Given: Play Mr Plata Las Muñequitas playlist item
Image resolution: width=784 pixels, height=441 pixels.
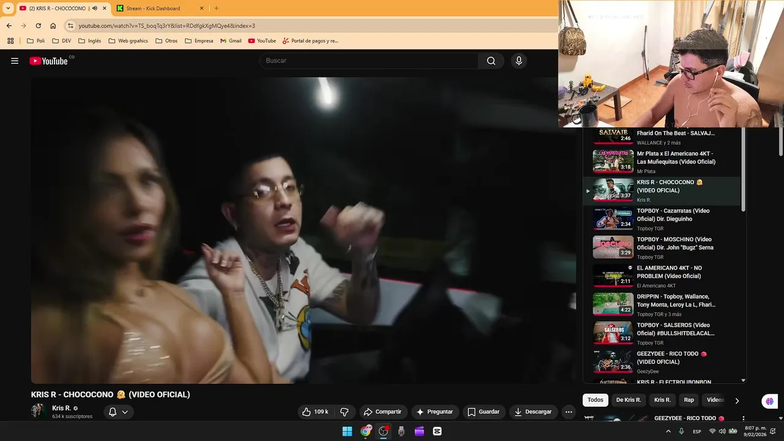Looking at the screenshot, I should (x=661, y=162).
